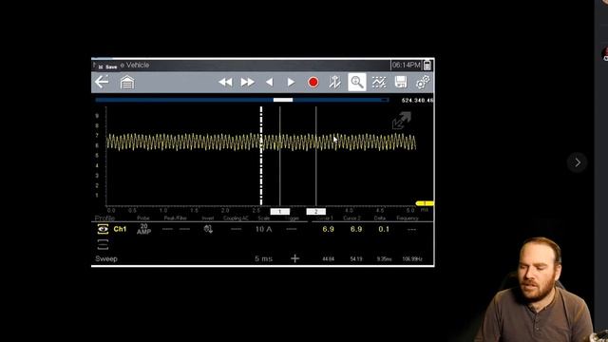608x342 pixels.
Task: Click the yellow trigger level marker
Action: point(425,203)
